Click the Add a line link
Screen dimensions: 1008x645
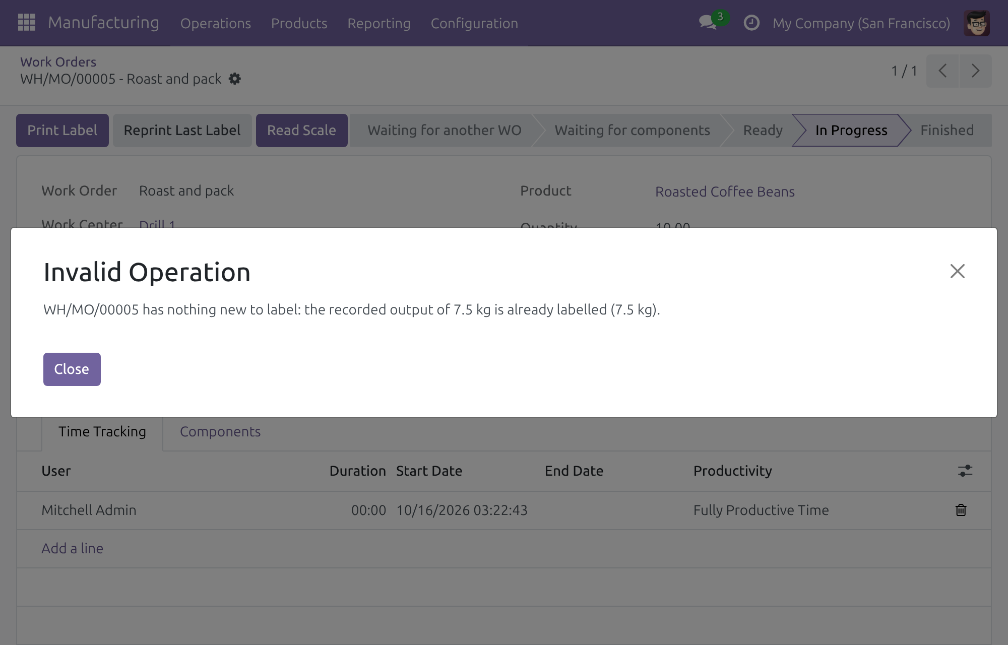[72, 548]
